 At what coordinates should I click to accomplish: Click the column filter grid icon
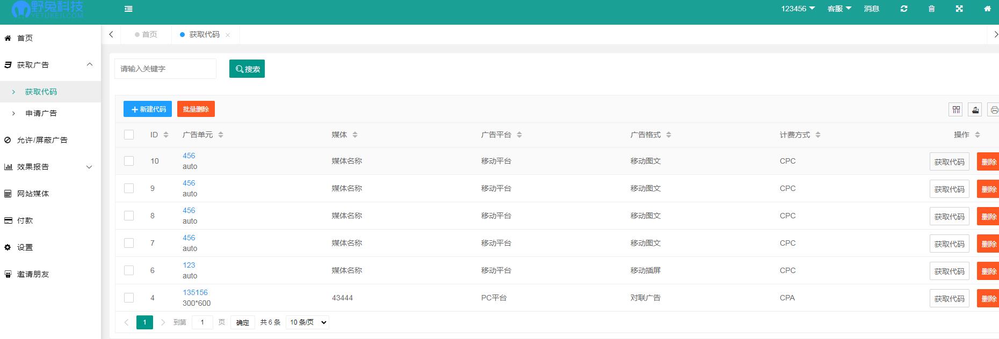(x=956, y=109)
